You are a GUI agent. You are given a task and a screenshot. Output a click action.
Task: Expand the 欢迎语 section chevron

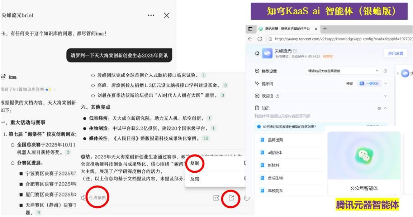pos(386,96)
